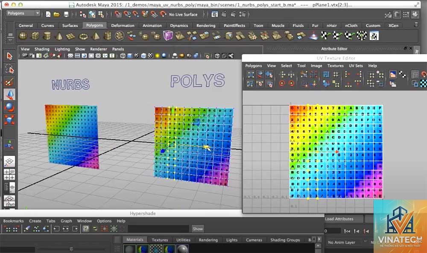Select the four view layout icon
This screenshot has width=427, height=253.
9,174
